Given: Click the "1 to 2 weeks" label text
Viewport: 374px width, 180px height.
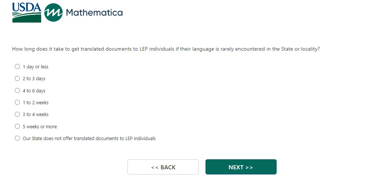Looking at the screenshot, I should pos(36,103).
